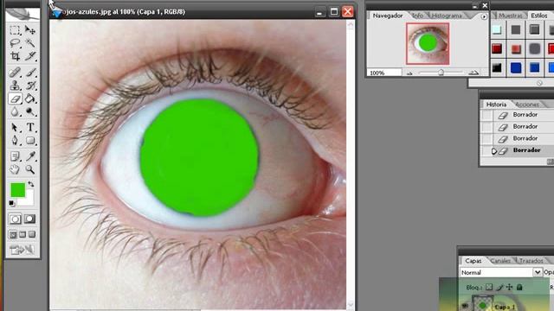This screenshot has width=554, height=311.
Task: Set history brush source for first Borrador
Action: pos(486,115)
